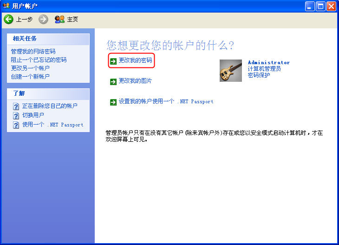Click the Home users icon in toolbar
339x245 pixels.
pos(59,19)
